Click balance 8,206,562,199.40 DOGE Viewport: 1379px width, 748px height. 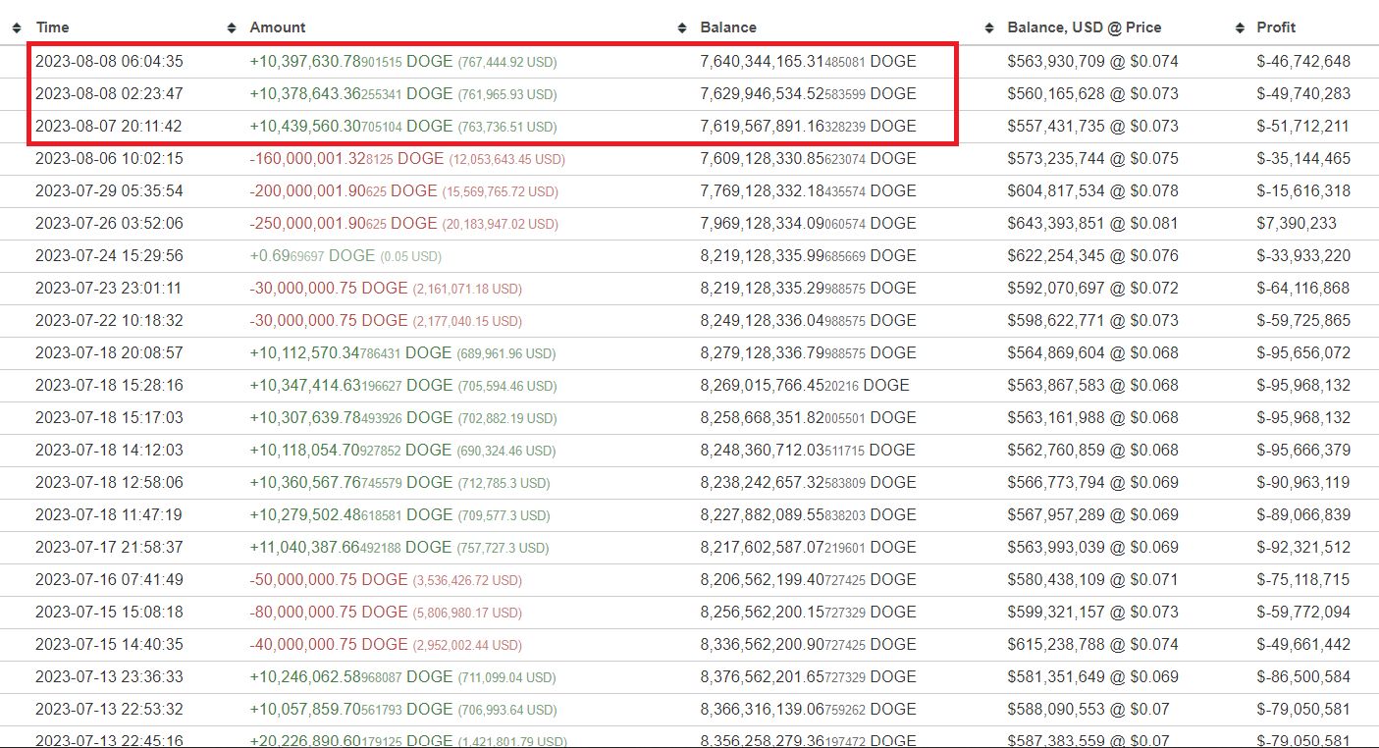click(808, 579)
